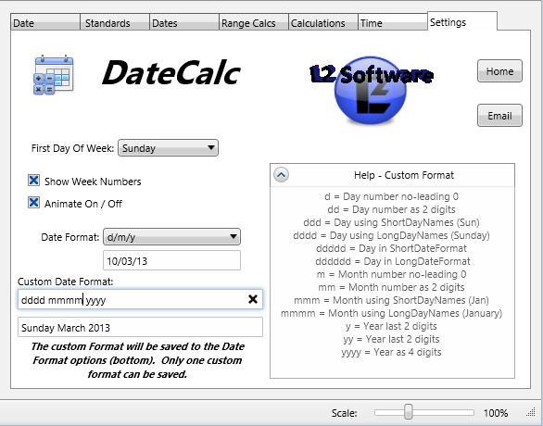Click the resize grip in status bar
The height and width of the screenshot is (426, 543).
[531, 412]
